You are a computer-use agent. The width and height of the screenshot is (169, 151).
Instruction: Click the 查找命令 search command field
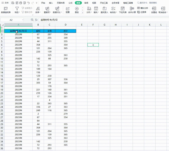tap(147, 3)
